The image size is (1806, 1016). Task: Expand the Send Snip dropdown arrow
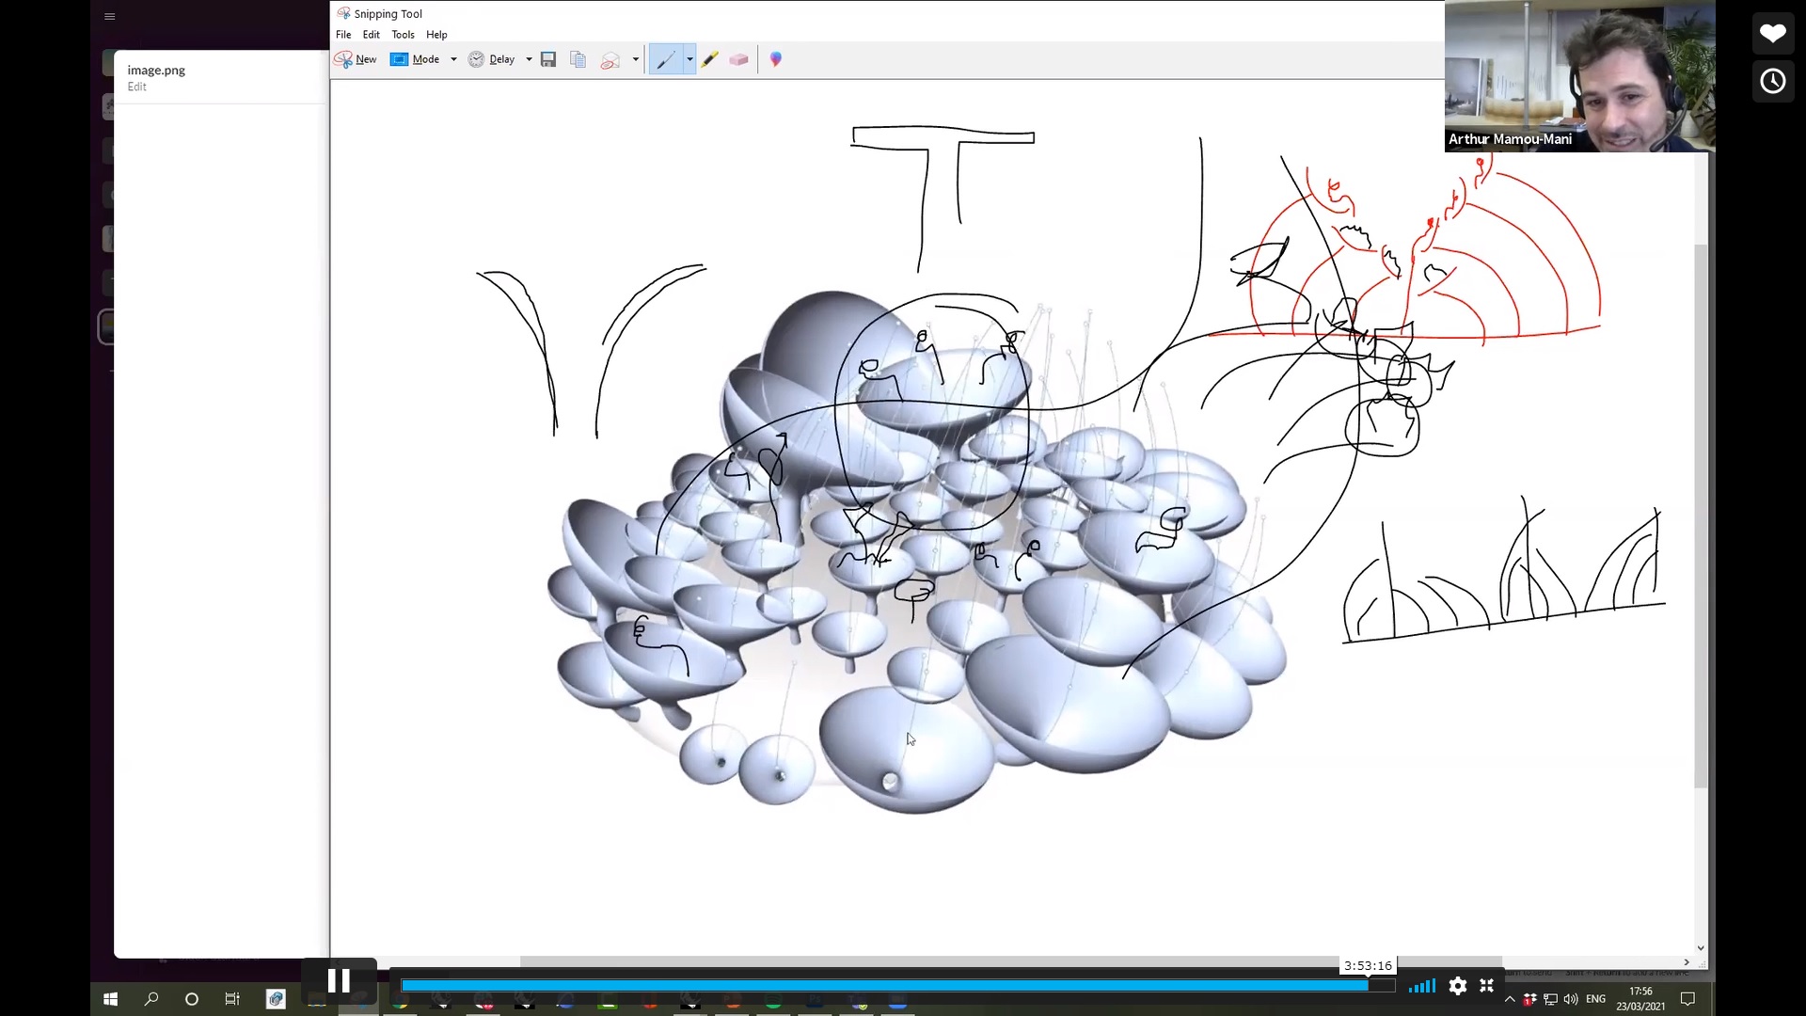click(x=636, y=59)
